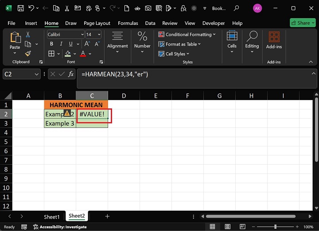Click the Search magnifier in title bar
The image size is (319, 231).
236,8
